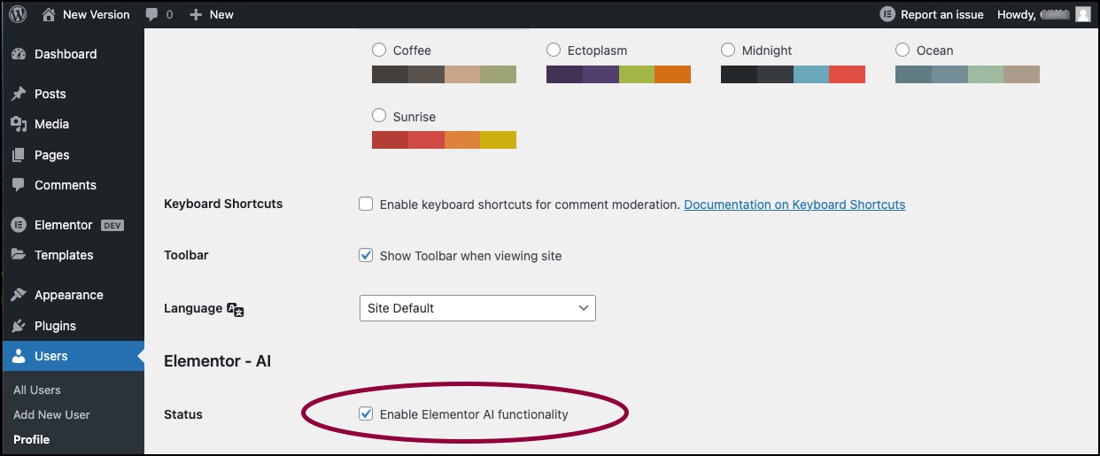Click the DEV badge next to Elementor

[x=112, y=225]
